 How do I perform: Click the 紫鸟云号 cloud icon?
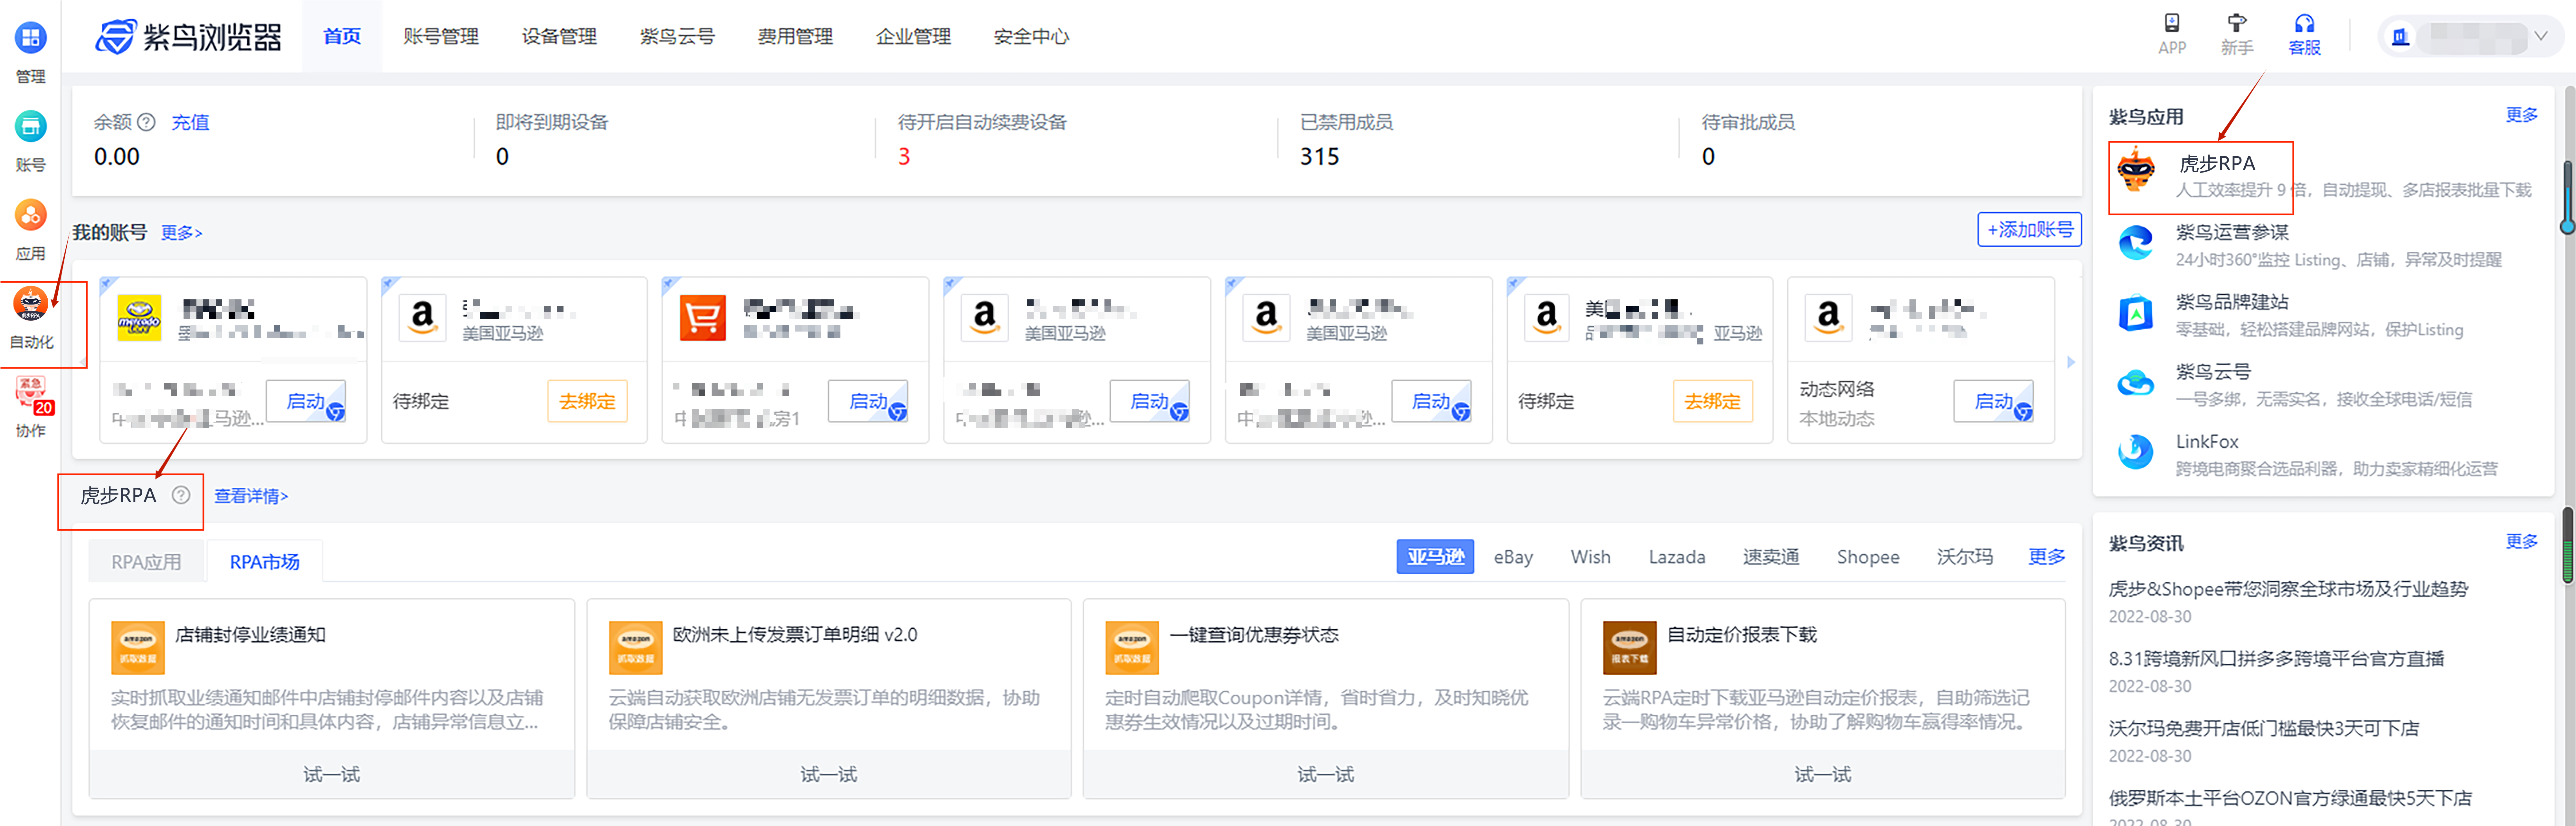2136,383
